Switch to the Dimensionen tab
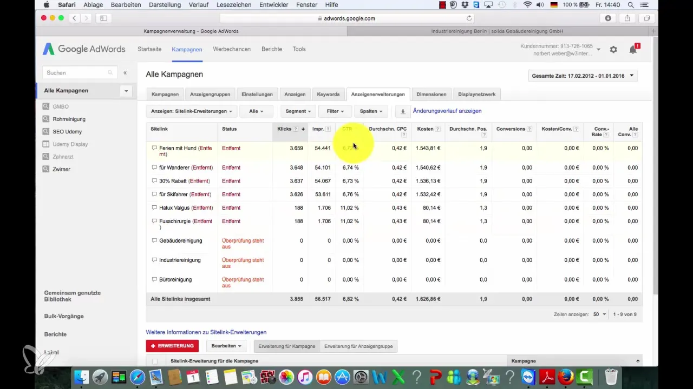The height and width of the screenshot is (389, 693). tap(432, 94)
